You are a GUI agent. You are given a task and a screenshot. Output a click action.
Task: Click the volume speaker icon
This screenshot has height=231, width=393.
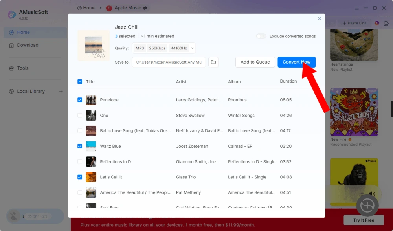tap(372, 193)
